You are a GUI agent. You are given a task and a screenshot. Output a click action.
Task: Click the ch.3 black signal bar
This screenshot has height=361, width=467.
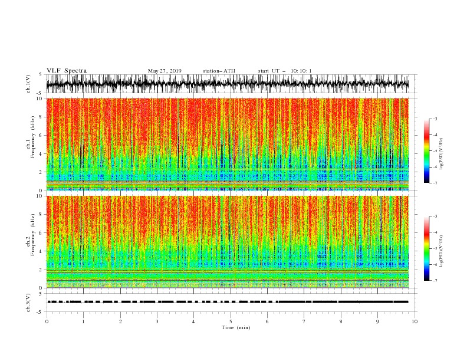(x=228, y=302)
